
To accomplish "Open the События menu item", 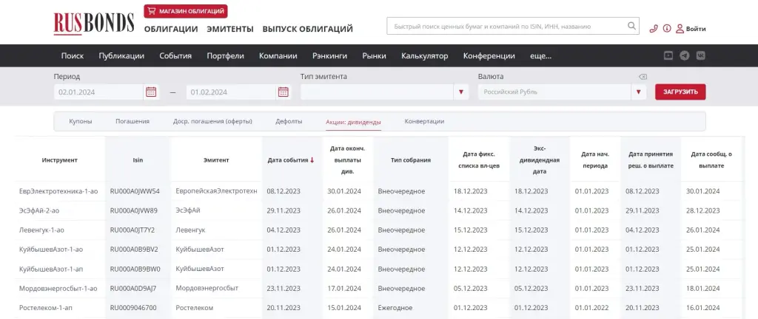I will point(175,56).
